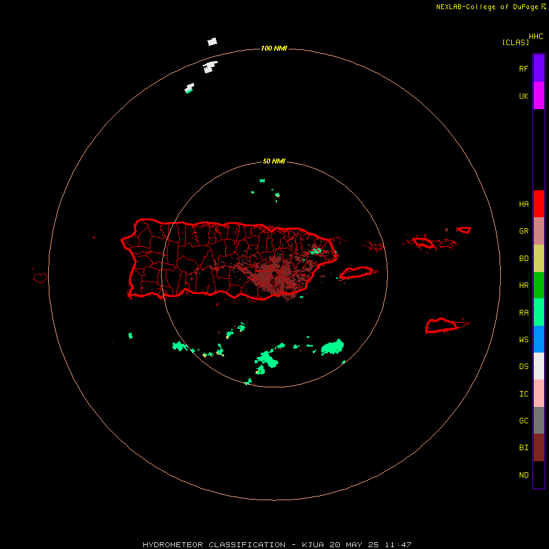Viewport: 549px width, 549px height.
Task: Click the 100 NMI range ring label
Action: coord(274,48)
